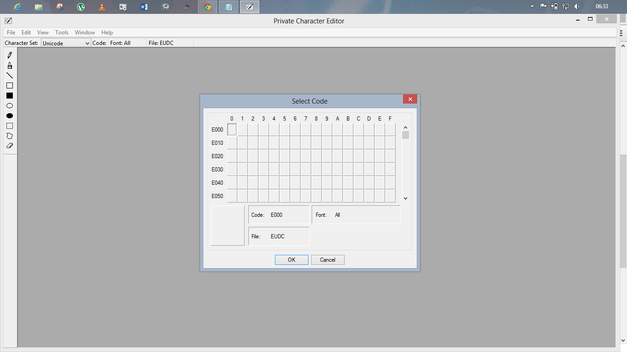Select the Filled Ellipse tool
Screen dimensions: 627x352
(x=10, y=115)
